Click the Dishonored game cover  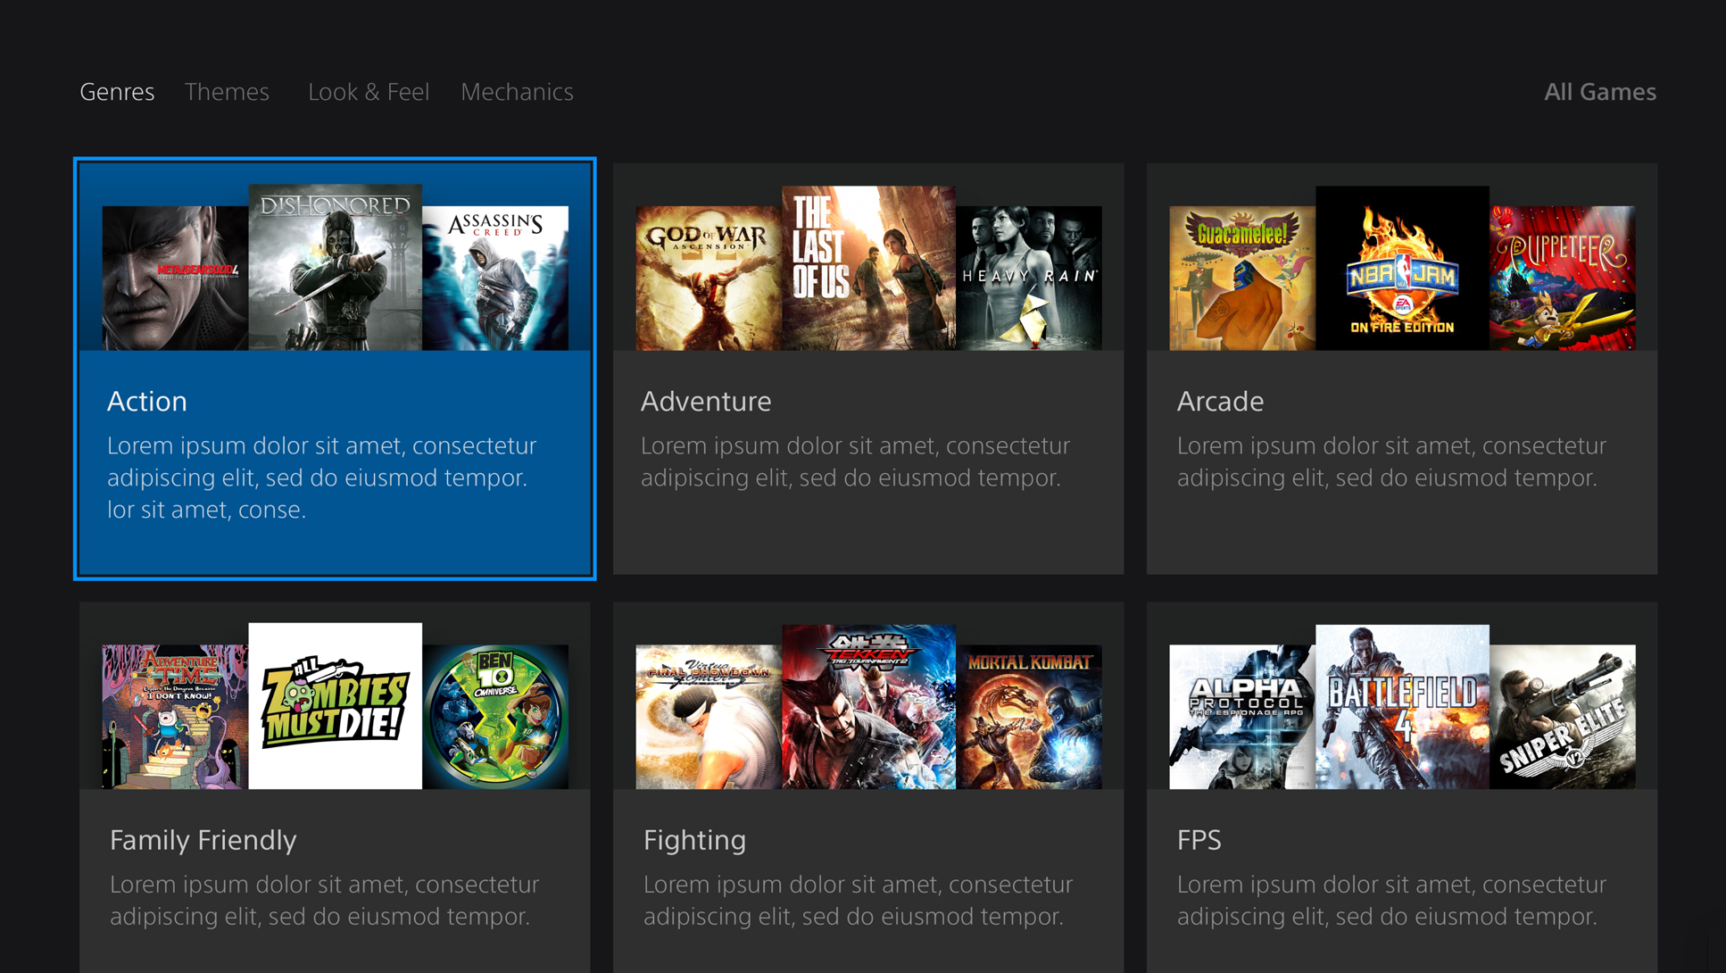335,267
